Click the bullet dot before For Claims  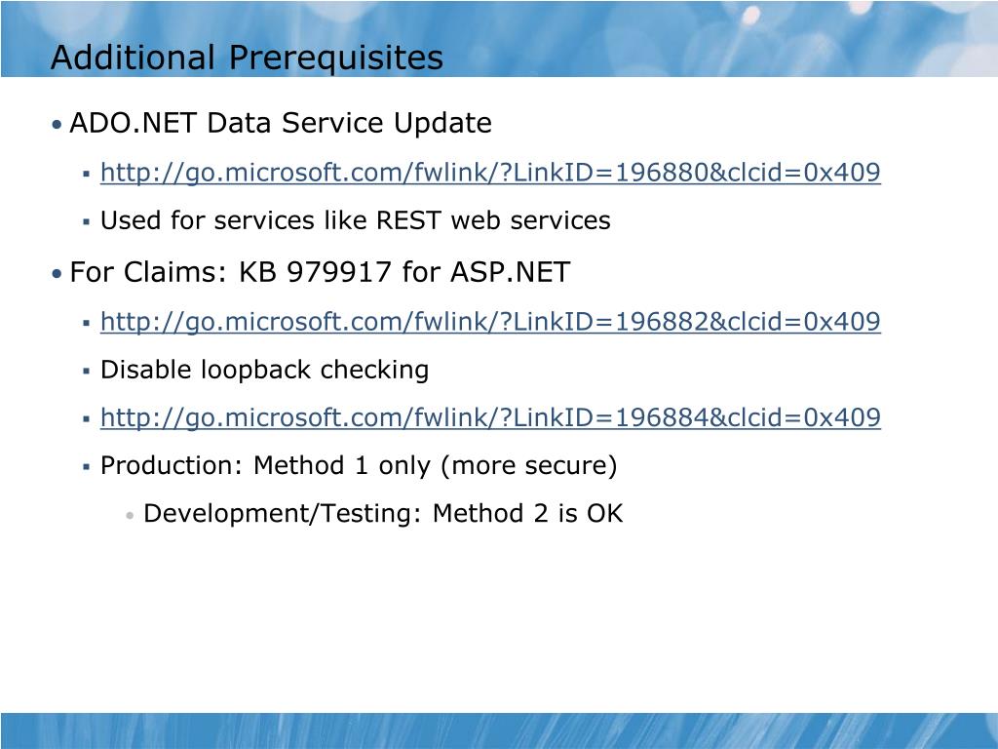tap(58, 274)
